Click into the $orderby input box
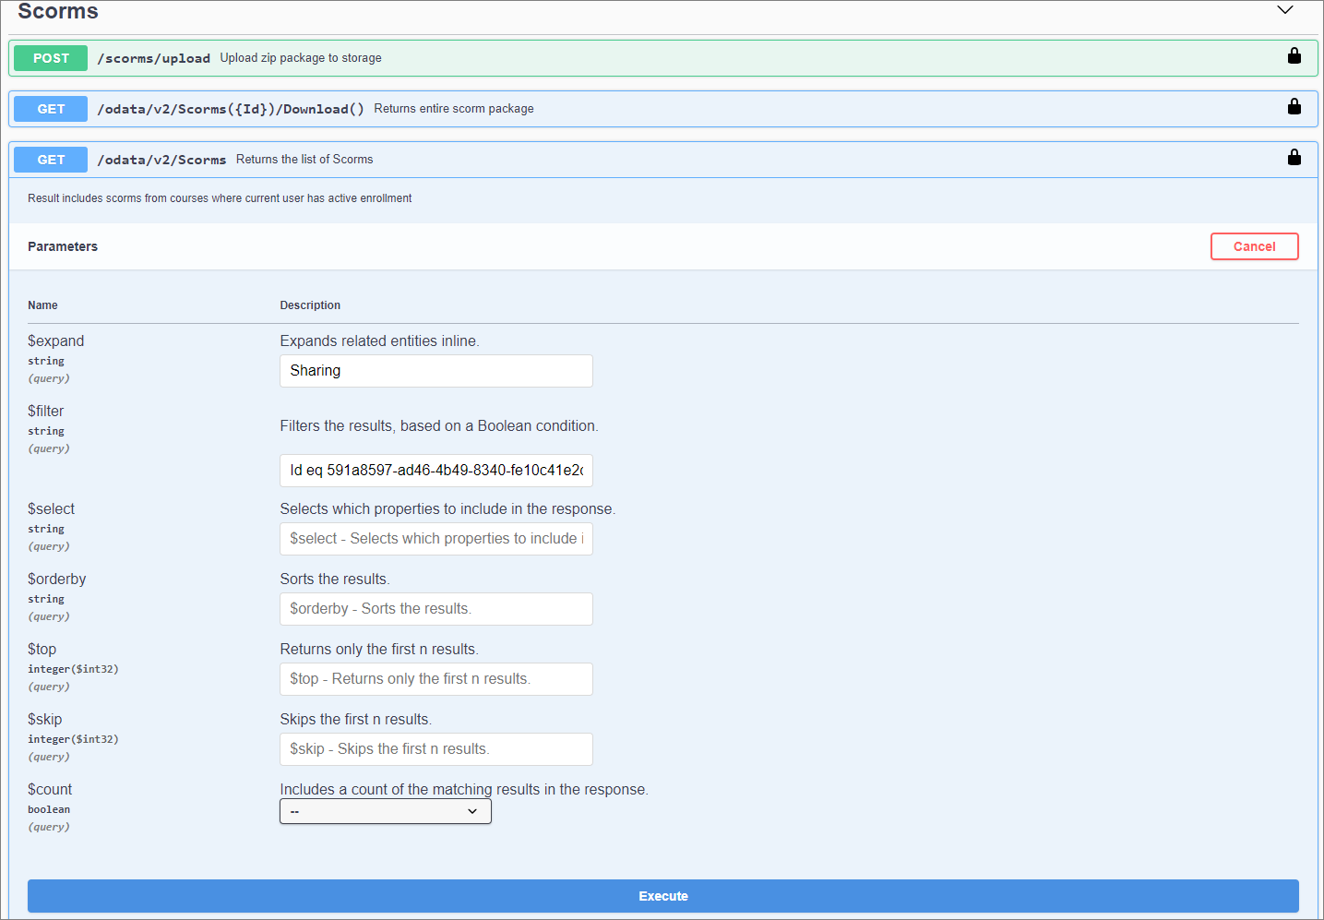This screenshot has height=920, width=1324. (x=435, y=609)
